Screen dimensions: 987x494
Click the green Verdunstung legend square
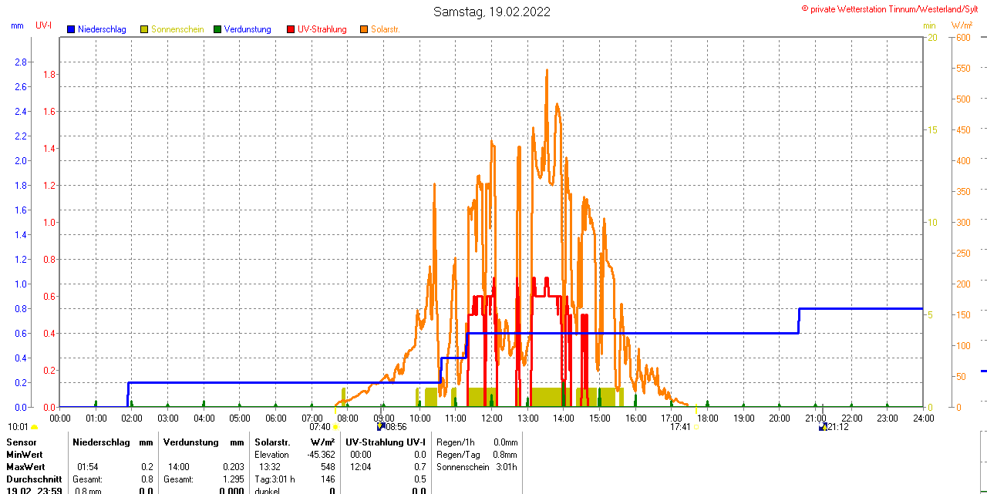pos(217,29)
